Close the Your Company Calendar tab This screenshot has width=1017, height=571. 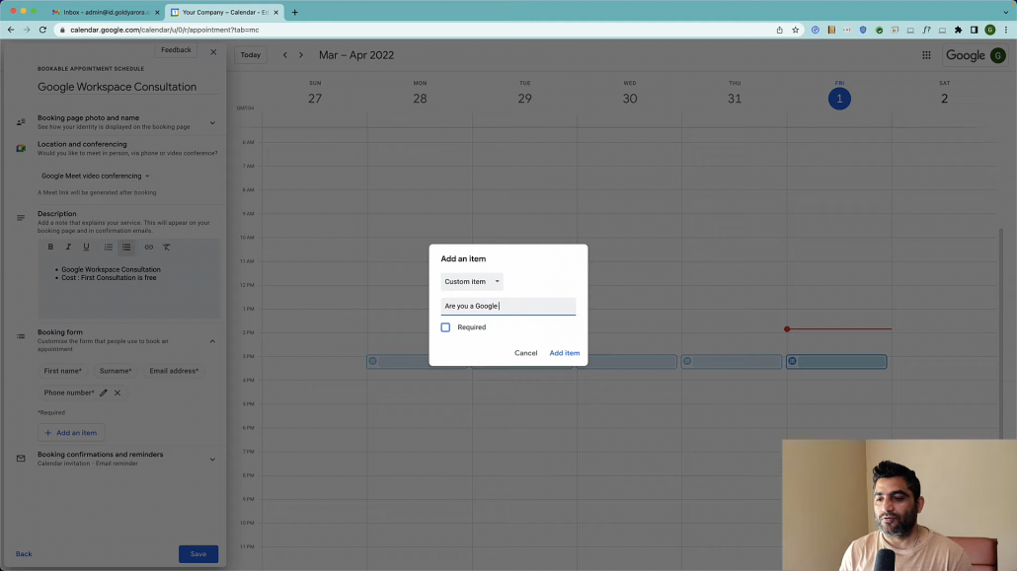coord(275,12)
